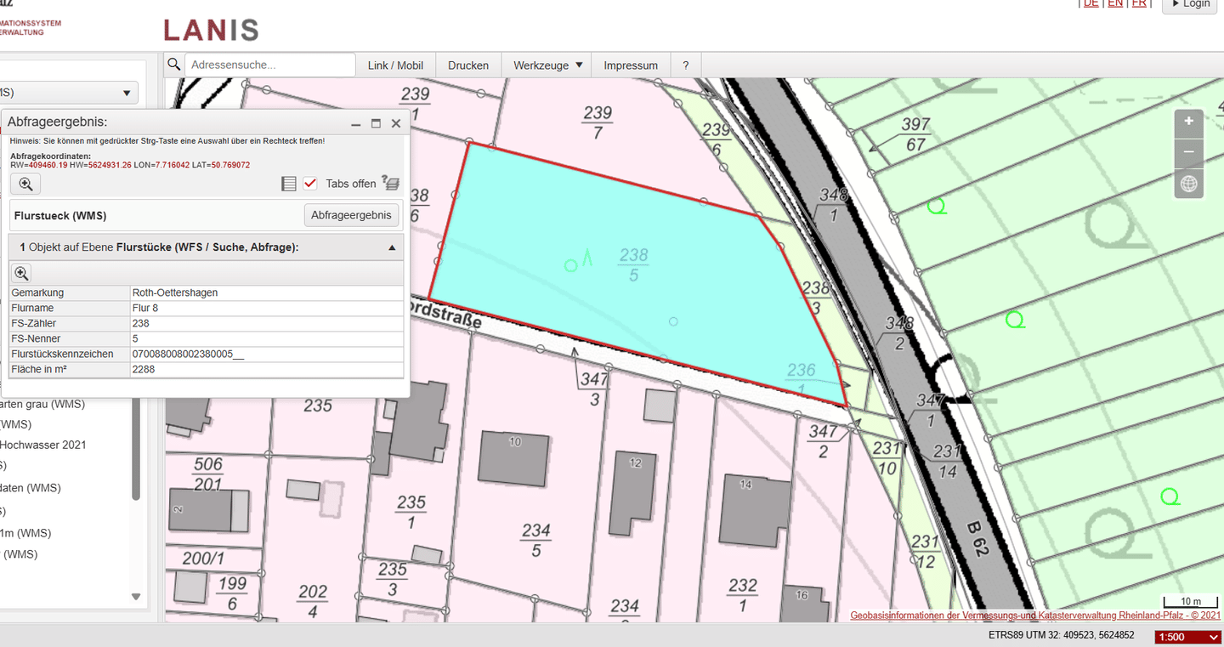Click the Flurstueck (WMS) heading
Viewport: 1224px width, 647px height.
pyautogui.click(x=60, y=216)
